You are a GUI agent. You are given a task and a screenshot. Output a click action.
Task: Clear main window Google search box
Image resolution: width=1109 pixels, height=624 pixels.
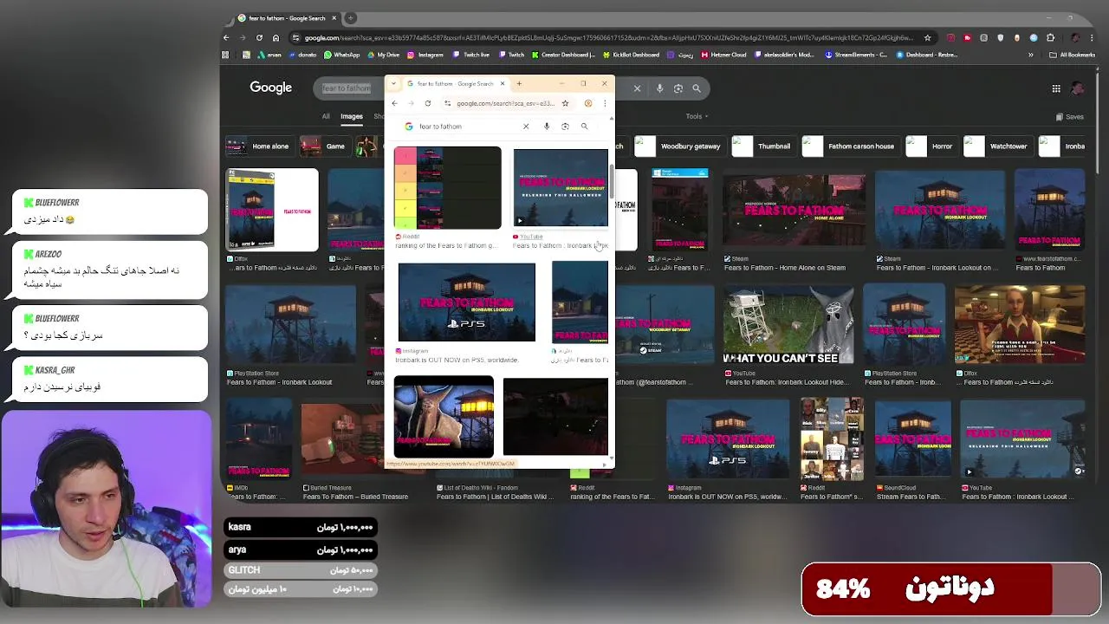637,88
